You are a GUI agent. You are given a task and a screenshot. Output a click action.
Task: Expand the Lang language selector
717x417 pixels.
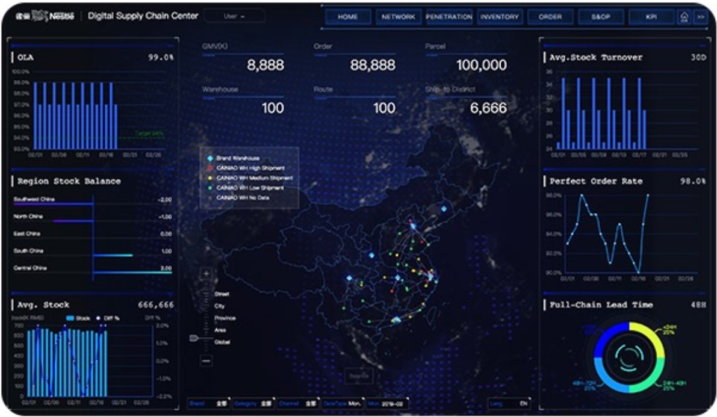509,404
